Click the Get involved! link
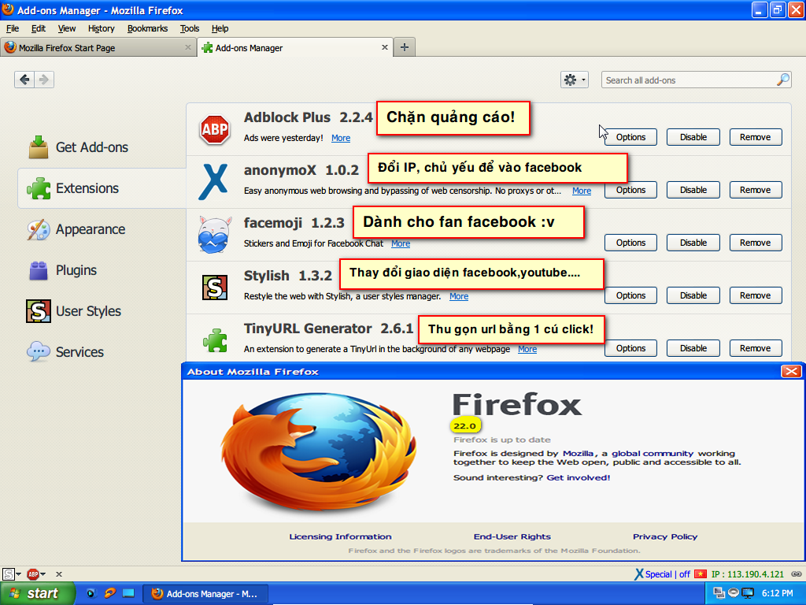This screenshot has height=605, width=806. coord(579,477)
